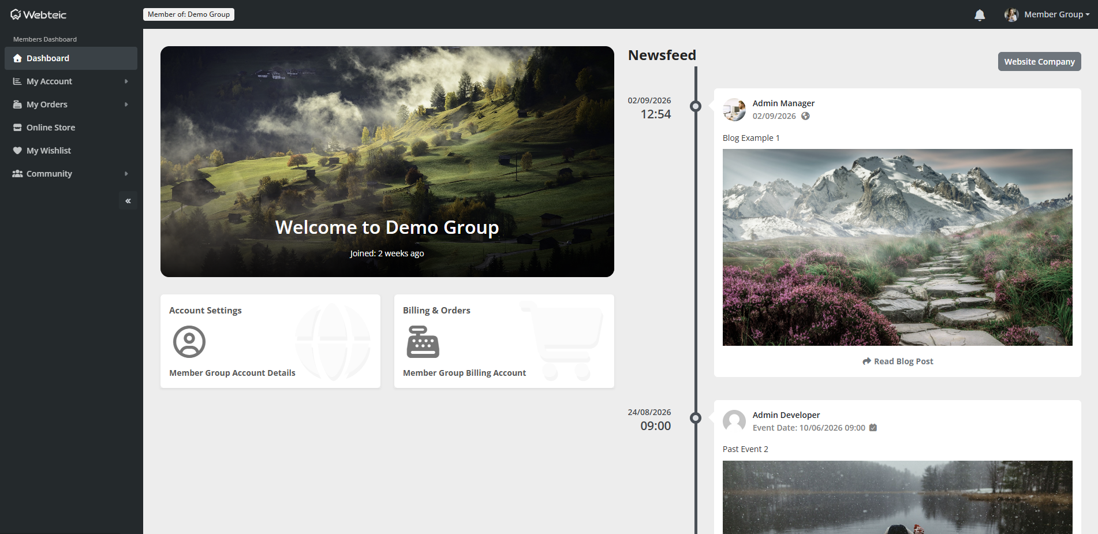
Task: Click the My Wishlist heart icon
Action: coord(17,151)
